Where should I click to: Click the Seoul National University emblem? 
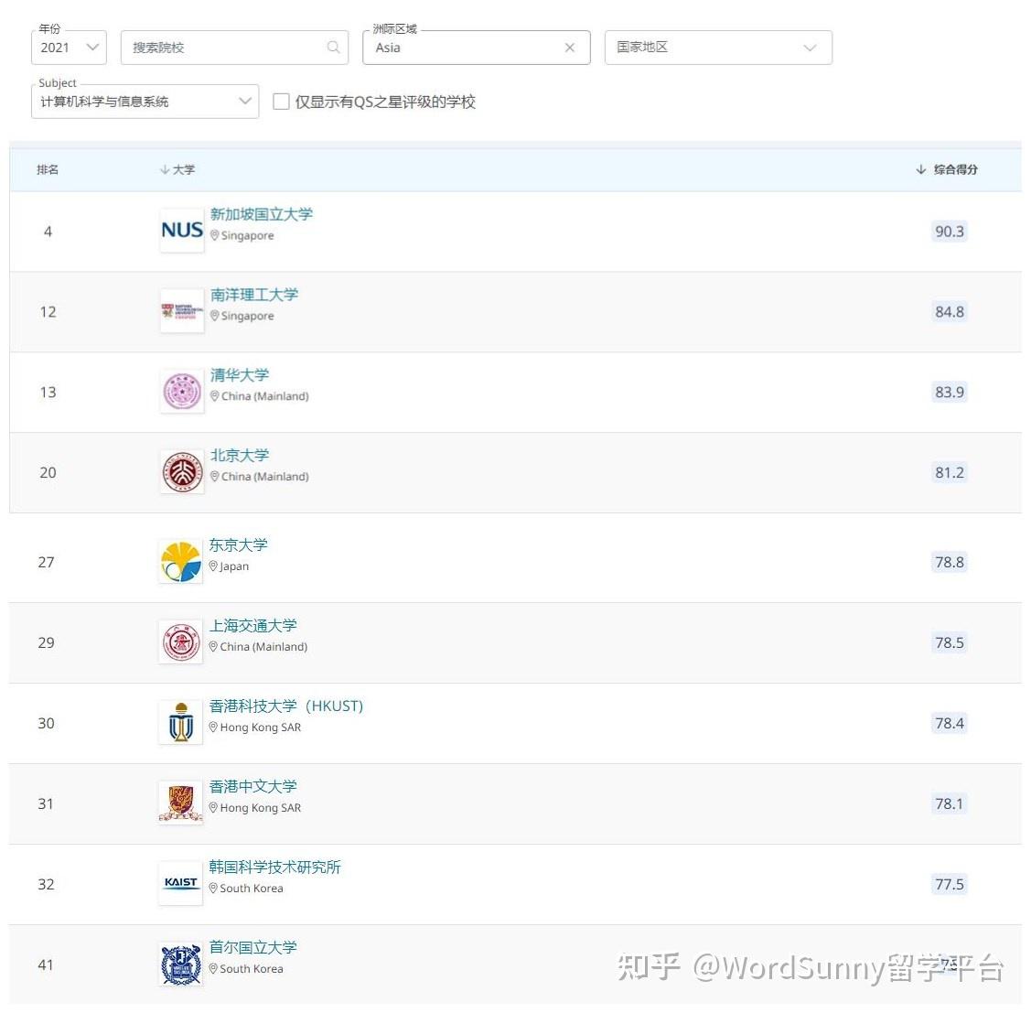[180, 964]
